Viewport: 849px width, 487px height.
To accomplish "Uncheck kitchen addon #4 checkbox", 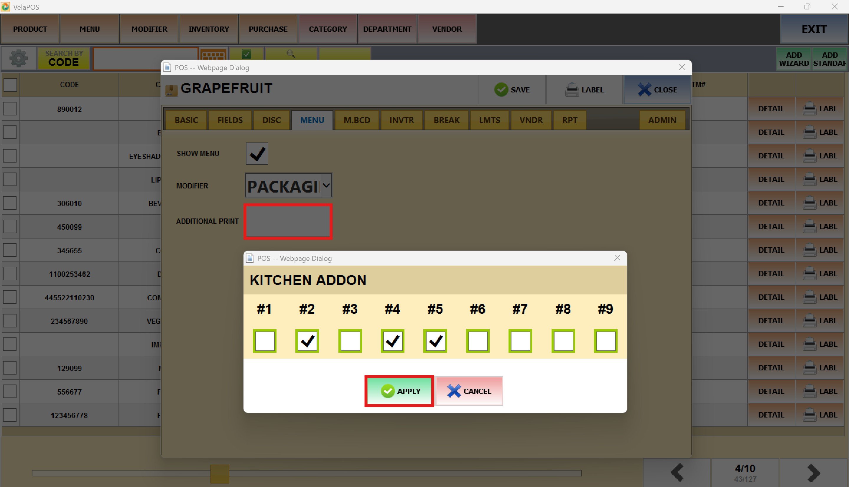I will click(392, 341).
